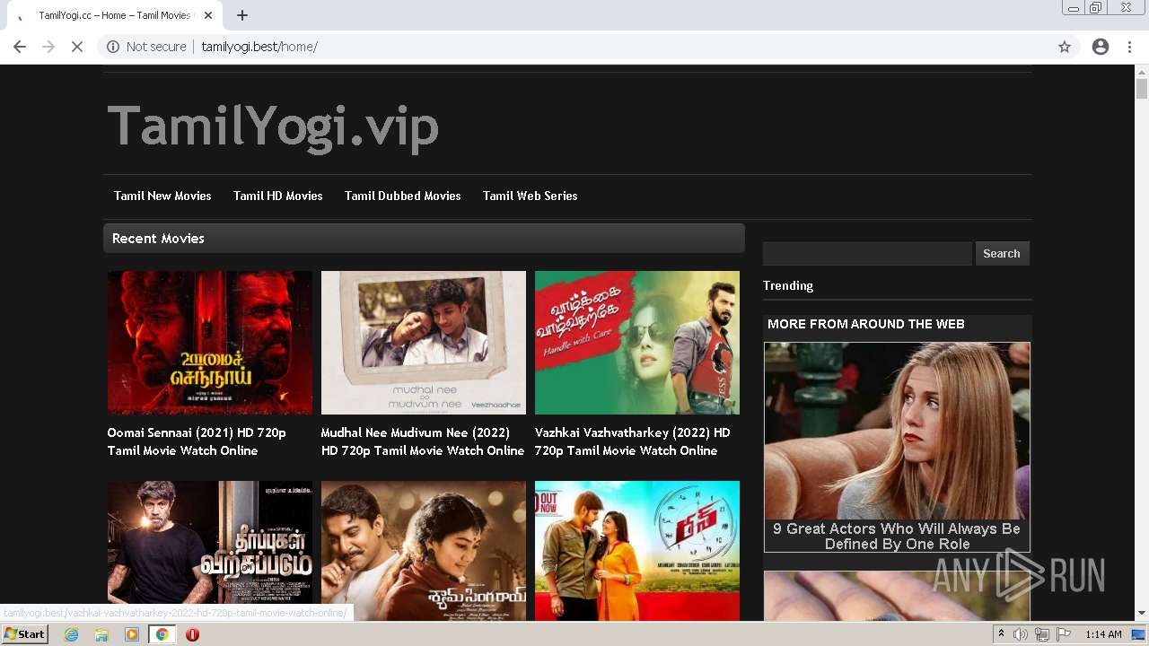Click the volume speaker tray icon

tap(1021, 634)
